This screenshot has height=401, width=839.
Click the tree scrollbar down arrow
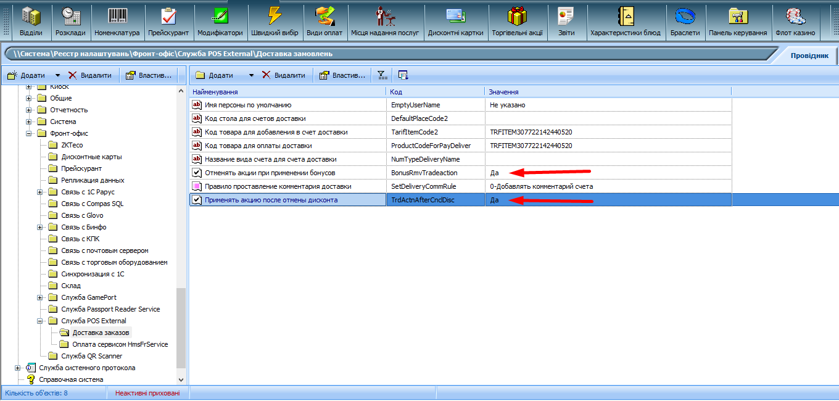tap(181, 380)
